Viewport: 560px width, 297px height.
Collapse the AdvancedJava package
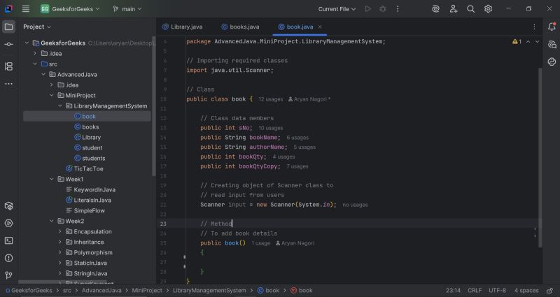point(43,75)
